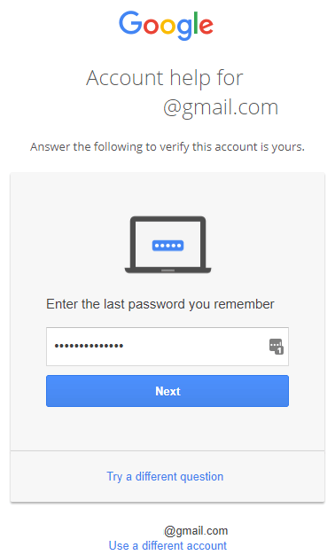Image resolution: width=335 pixels, height=555 pixels.
Task: Select the Use a different account link
Action: (167, 545)
